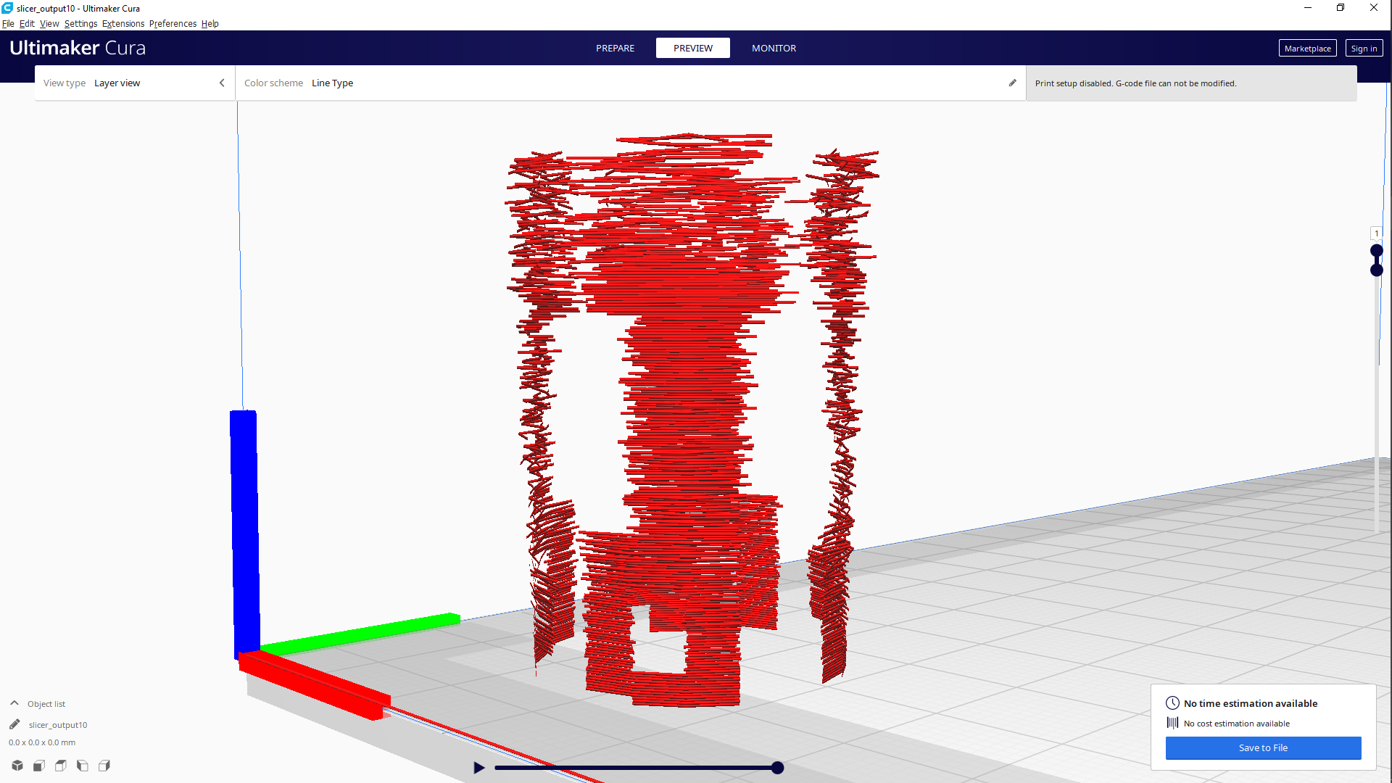Collapse the Object list panel
Viewport: 1392px width, 783px height.
tap(14, 703)
